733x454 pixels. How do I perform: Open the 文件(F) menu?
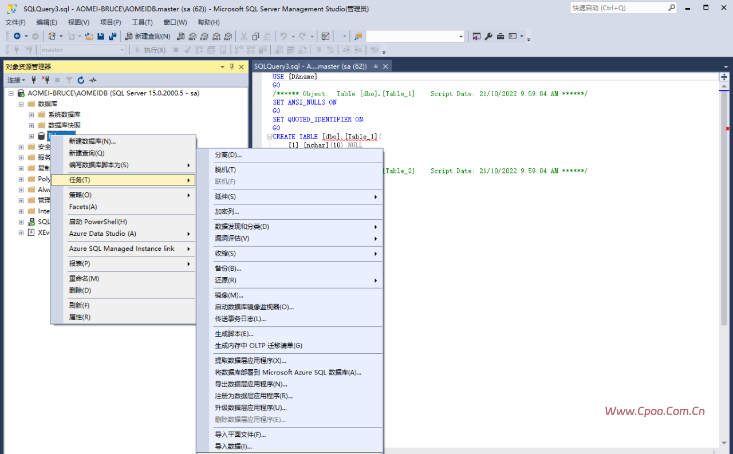[x=15, y=22]
